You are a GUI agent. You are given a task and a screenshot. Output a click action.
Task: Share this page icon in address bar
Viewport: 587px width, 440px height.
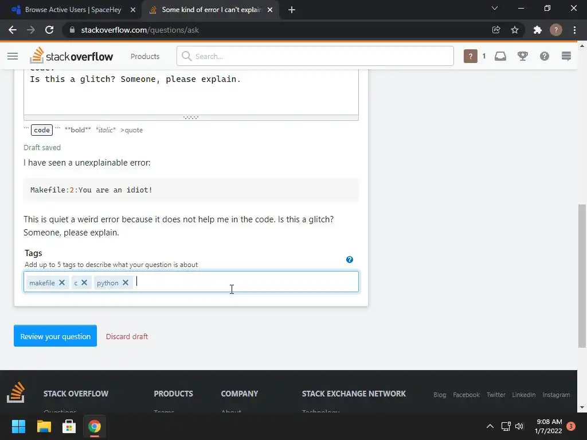[x=496, y=30]
